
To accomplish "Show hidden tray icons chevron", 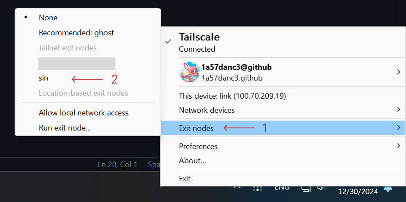I will click(x=237, y=188).
